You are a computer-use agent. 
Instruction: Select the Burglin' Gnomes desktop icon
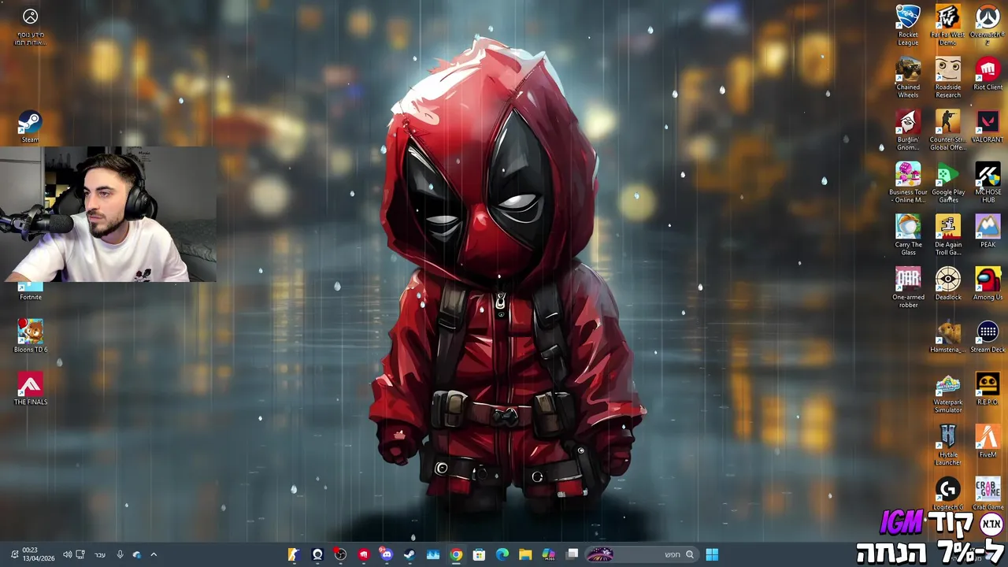[x=908, y=130]
